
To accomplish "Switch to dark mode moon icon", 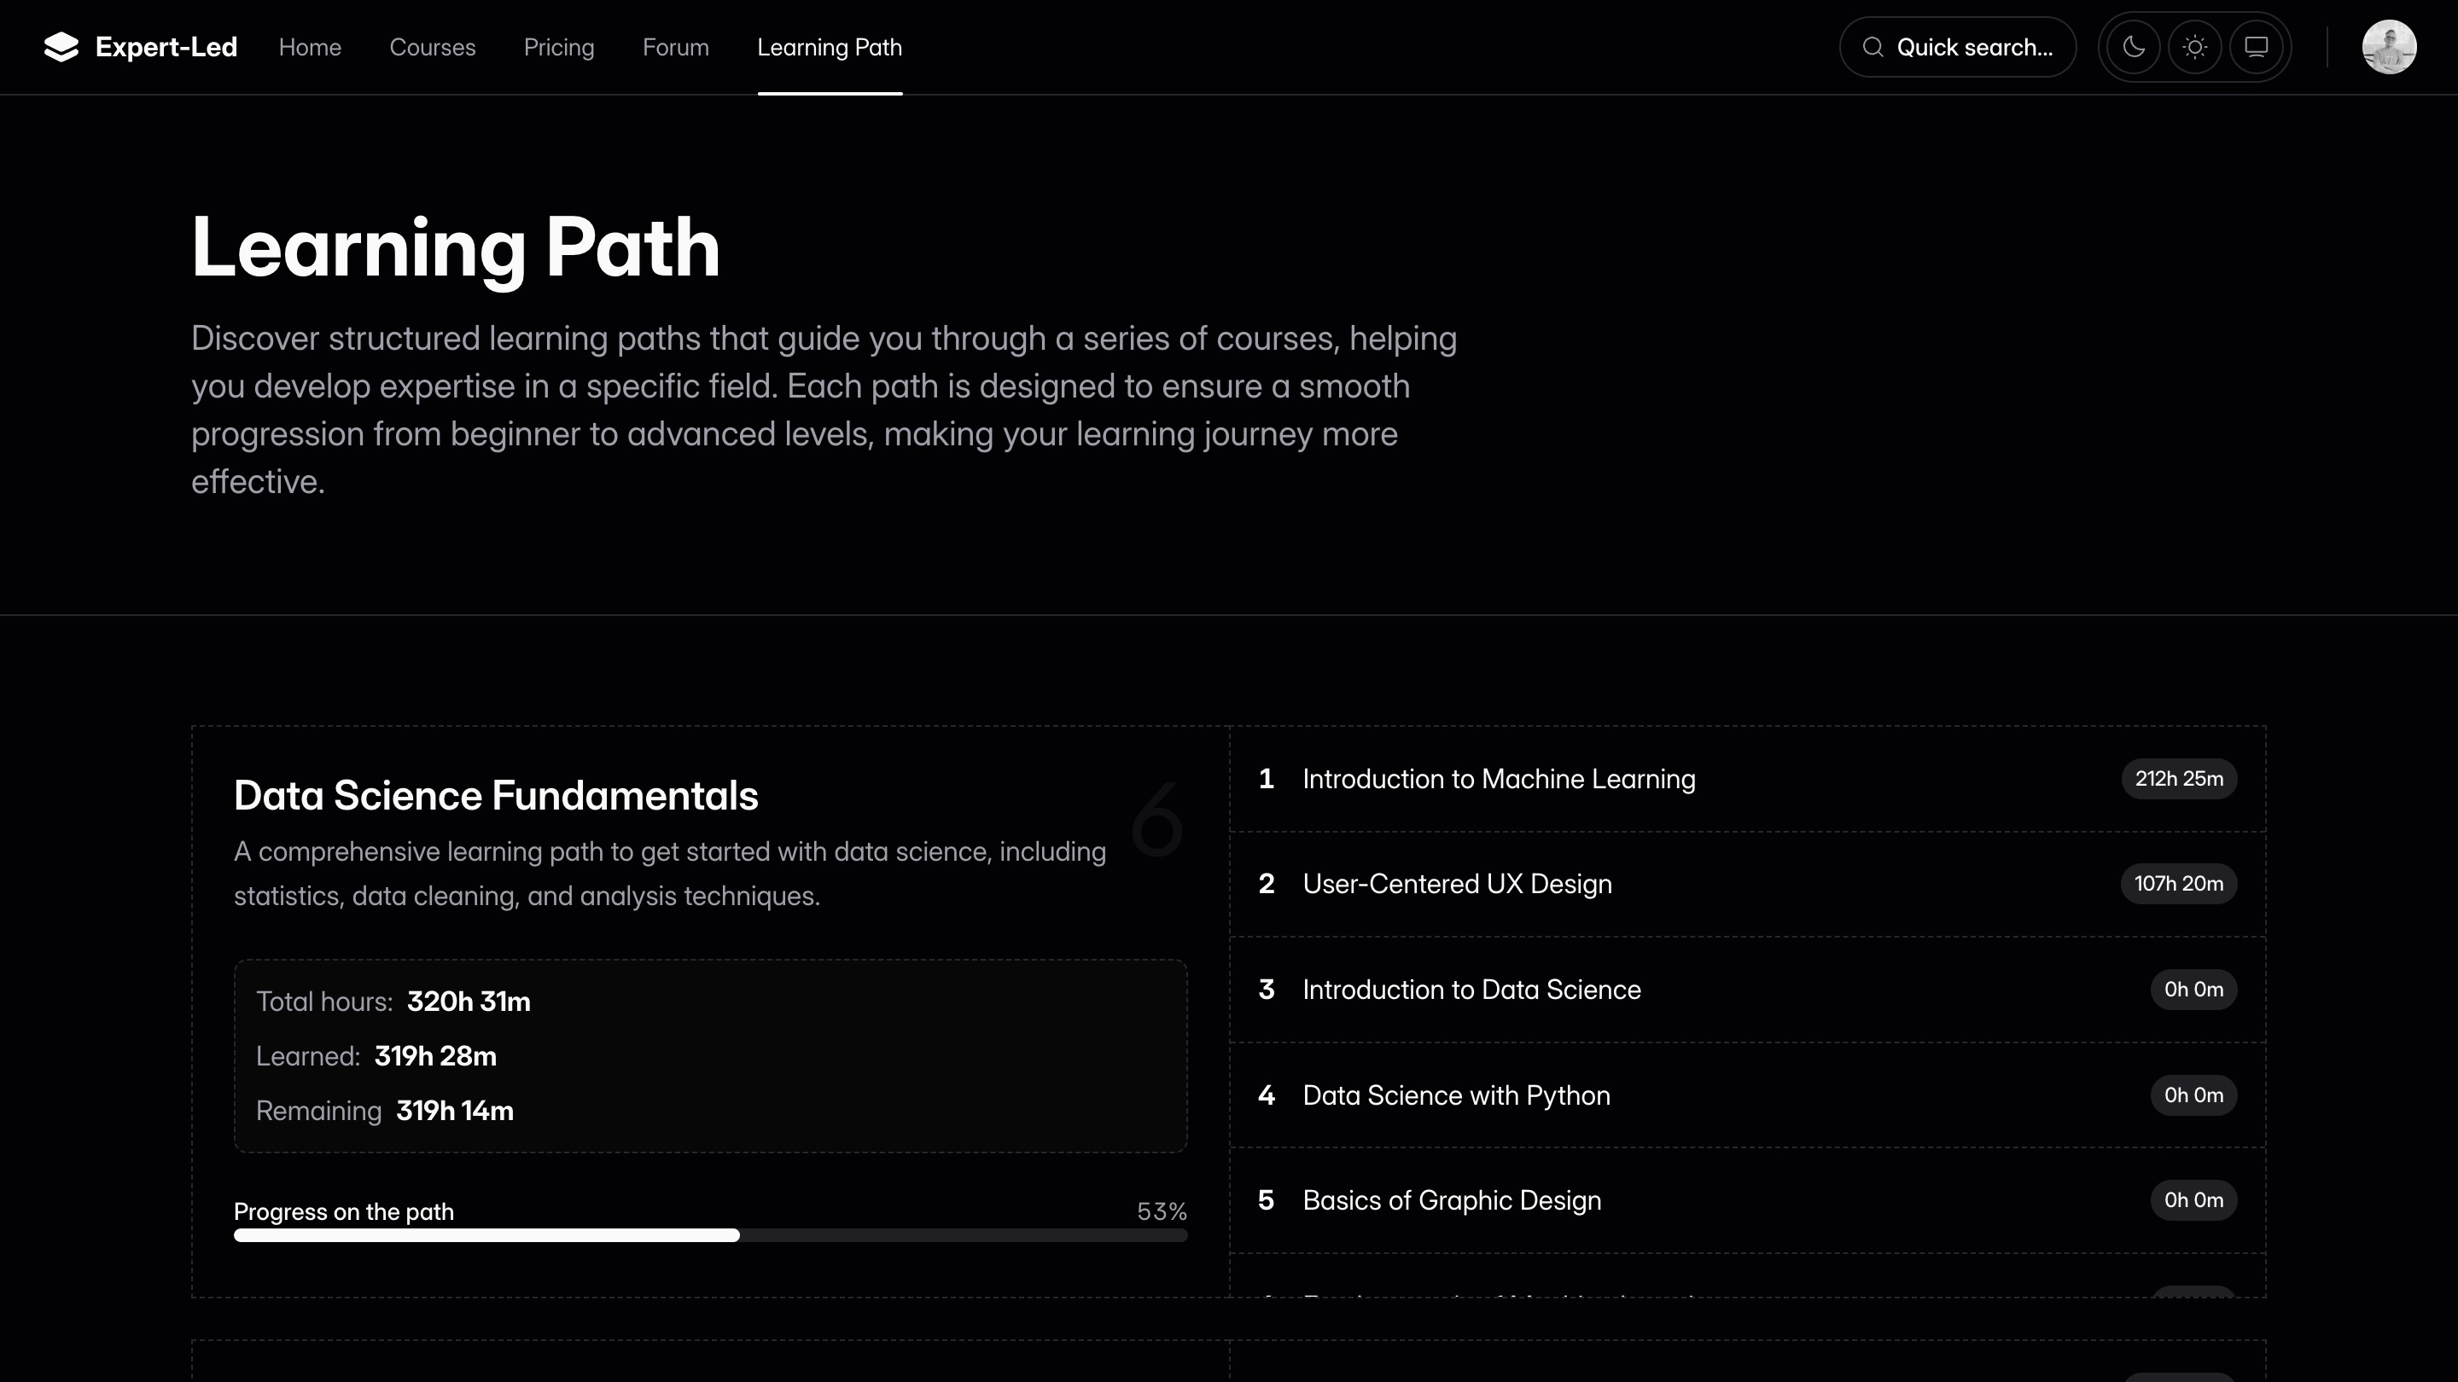I will (2134, 47).
